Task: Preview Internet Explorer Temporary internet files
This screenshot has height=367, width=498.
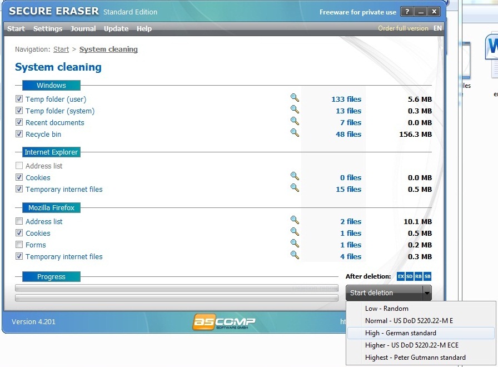Action: (295, 188)
